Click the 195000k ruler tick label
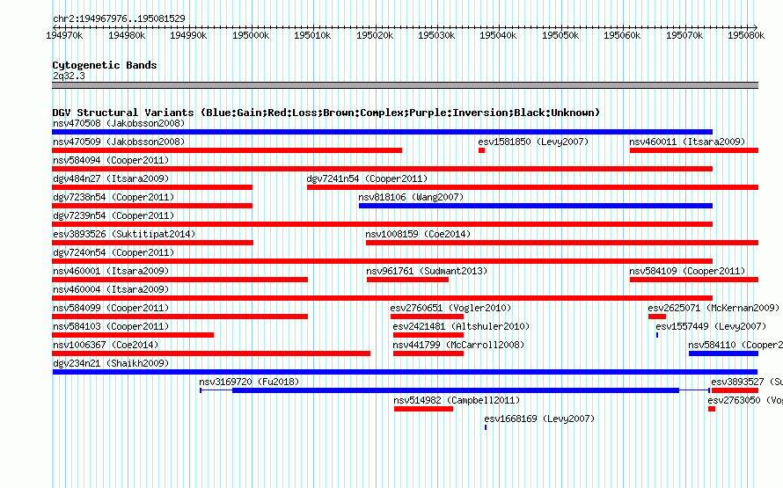This screenshot has width=783, height=488. (x=251, y=35)
